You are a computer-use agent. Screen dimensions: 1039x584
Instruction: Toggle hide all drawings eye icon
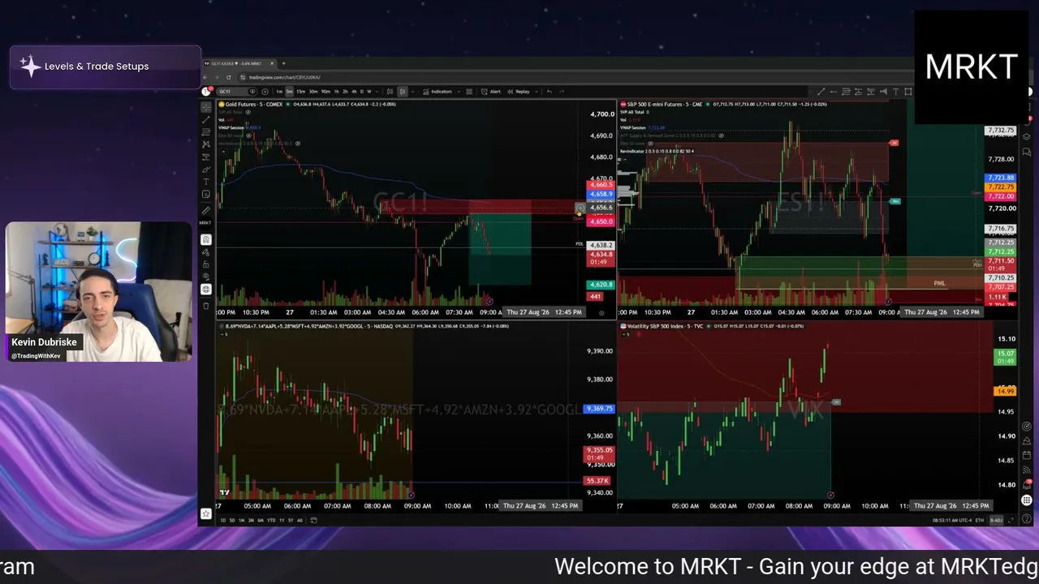(x=206, y=277)
